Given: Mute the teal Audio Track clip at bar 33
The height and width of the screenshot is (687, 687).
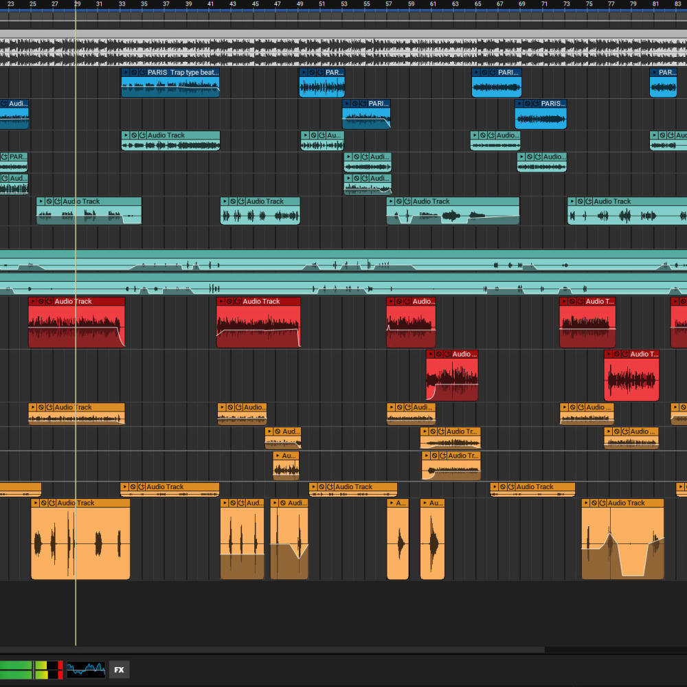Looking at the screenshot, I should 134,135.
